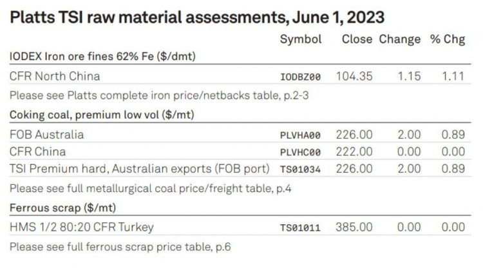Click the 104.35 close price
Image resolution: width=483 pixels, height=277 pixels.
tap(354, 76)
